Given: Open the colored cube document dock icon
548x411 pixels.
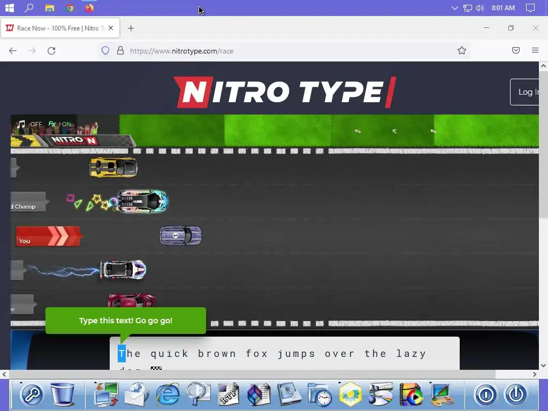Looking at the screenshot, I should 258,394.
